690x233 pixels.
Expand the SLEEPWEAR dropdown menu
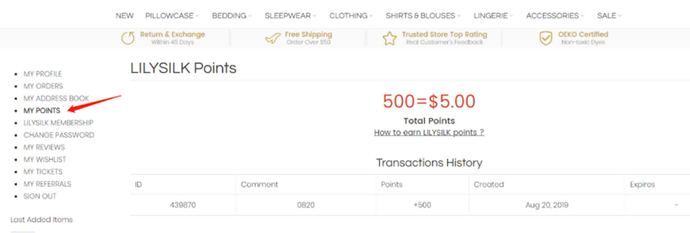tap(291, 16)
